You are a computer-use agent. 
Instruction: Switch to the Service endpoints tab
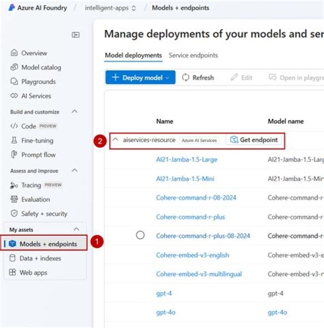[193, 55]
